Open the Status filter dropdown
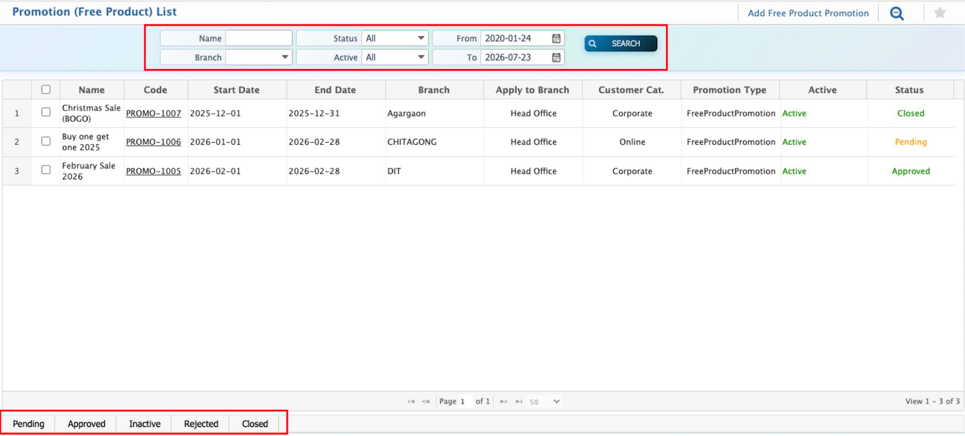Viewport: 965px width, 436px height. pos(395,39)
